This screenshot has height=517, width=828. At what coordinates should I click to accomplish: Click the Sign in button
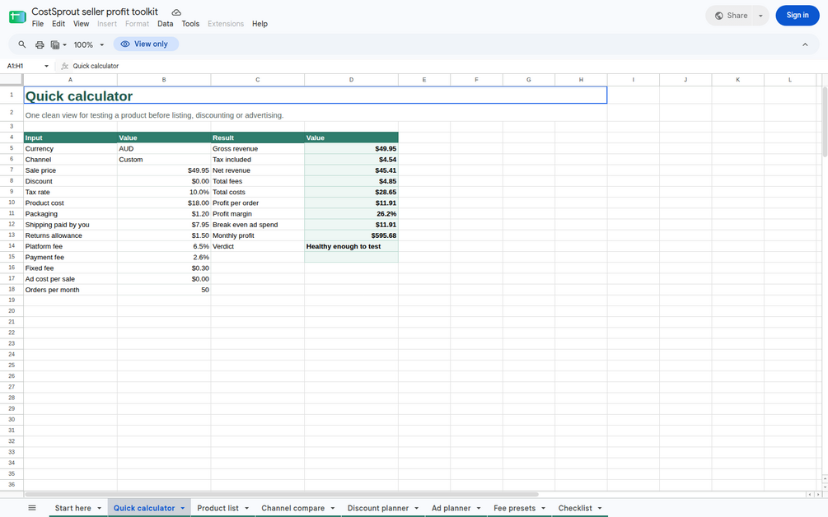pos(798,16)
